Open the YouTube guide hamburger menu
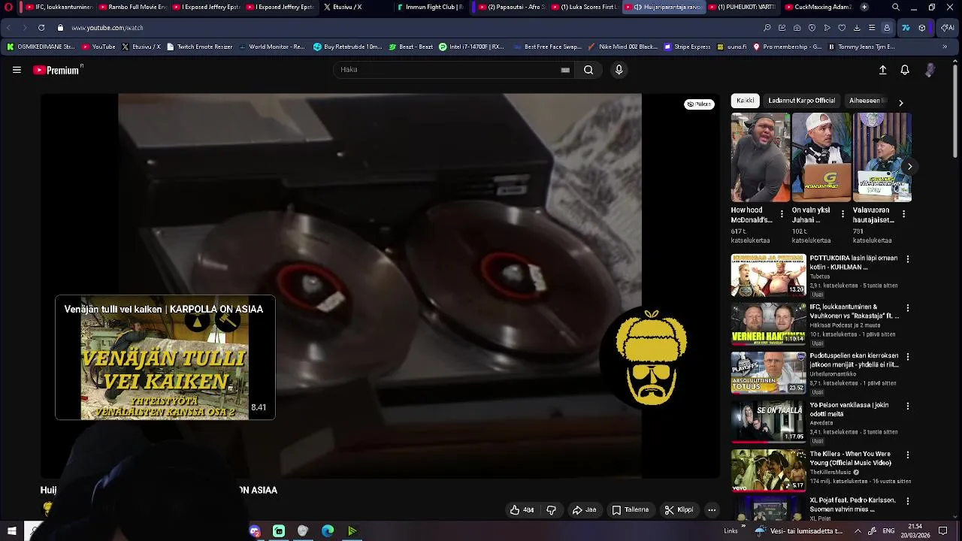Image resolution: width=962 pixels, height=541 pixels. [17, 70]
